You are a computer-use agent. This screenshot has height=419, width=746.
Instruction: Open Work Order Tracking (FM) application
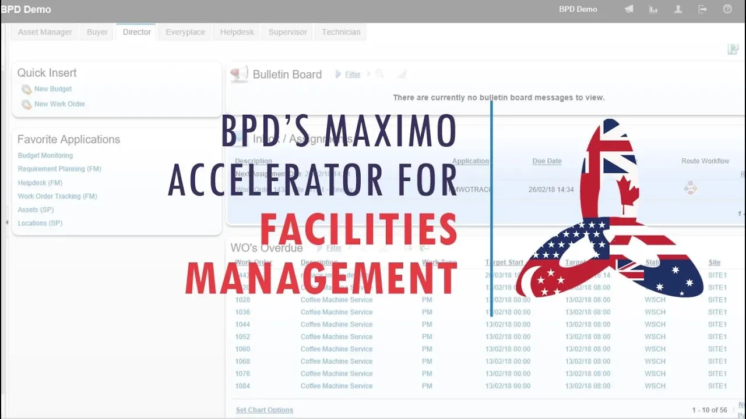click(x=58, y=196)
